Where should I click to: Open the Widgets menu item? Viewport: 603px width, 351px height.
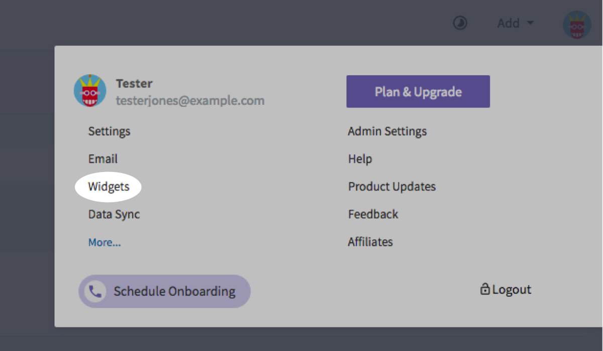(x=109, y=187)
